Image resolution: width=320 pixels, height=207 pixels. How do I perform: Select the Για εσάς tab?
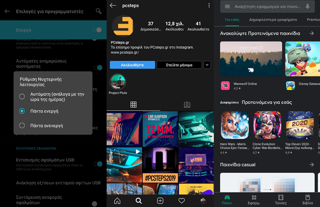tap(232, 20)
